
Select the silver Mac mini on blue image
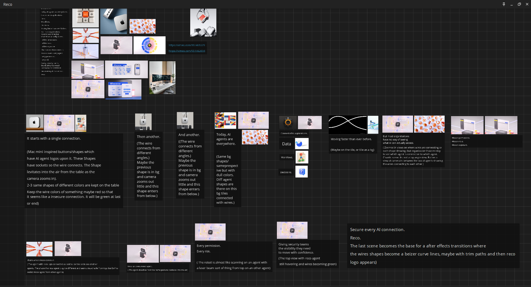tap(114, 21)
